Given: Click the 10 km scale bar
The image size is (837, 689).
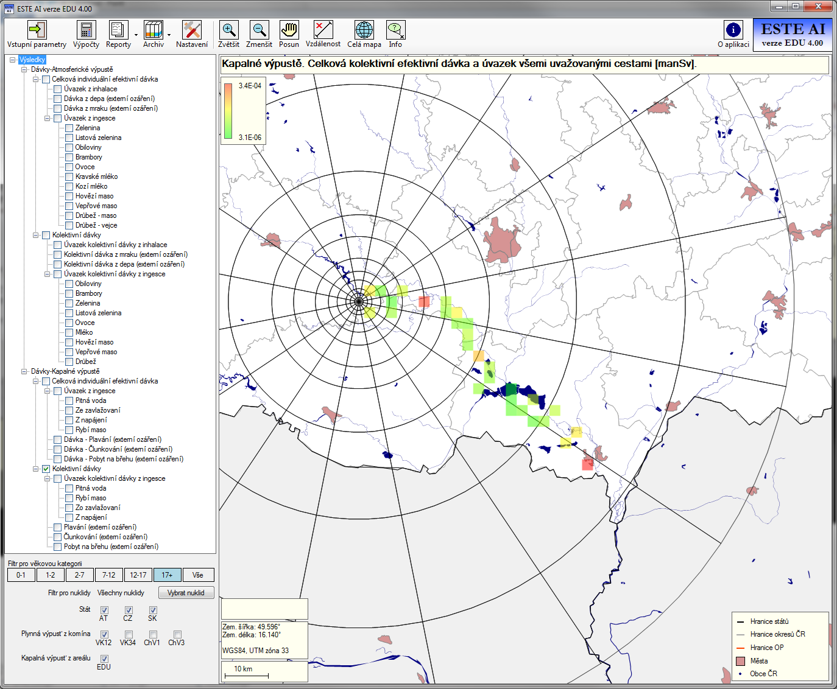Looking at the screenshot, I should [247, 676].
